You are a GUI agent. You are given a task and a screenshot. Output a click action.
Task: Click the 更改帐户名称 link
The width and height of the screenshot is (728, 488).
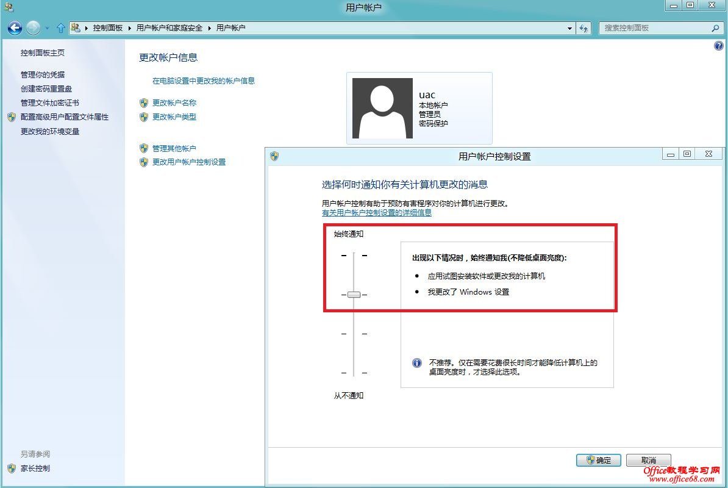coord(175,103)
